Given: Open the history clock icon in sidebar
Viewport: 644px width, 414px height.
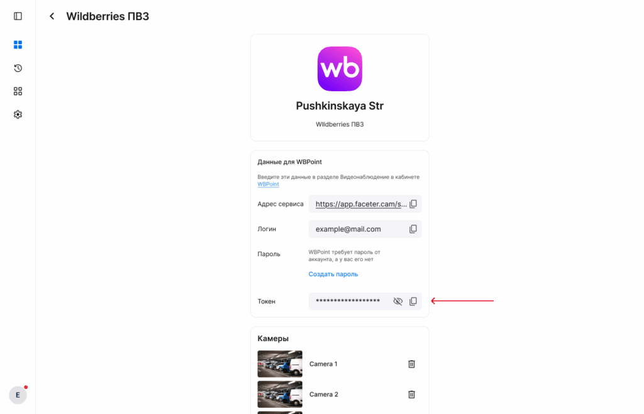Looking at the screenshot, I should [x=18, y=68].
